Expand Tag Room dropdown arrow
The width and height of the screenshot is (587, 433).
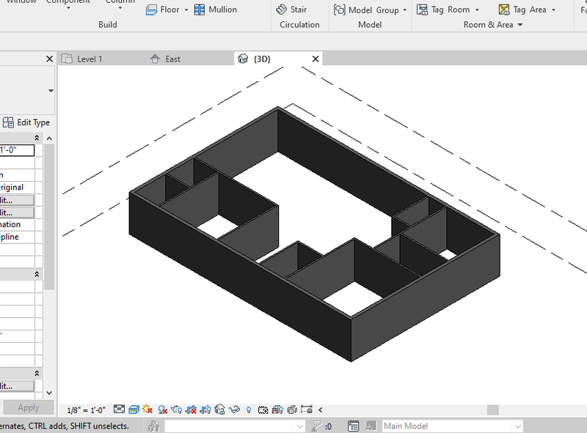pyautogui.click(x=477, y=10)
